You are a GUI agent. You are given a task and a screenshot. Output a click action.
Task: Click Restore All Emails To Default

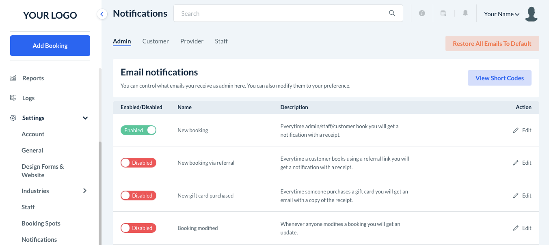[x=492, y=43]
